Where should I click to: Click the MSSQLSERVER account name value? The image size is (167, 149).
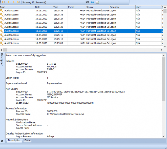click(x=55, y=95)
